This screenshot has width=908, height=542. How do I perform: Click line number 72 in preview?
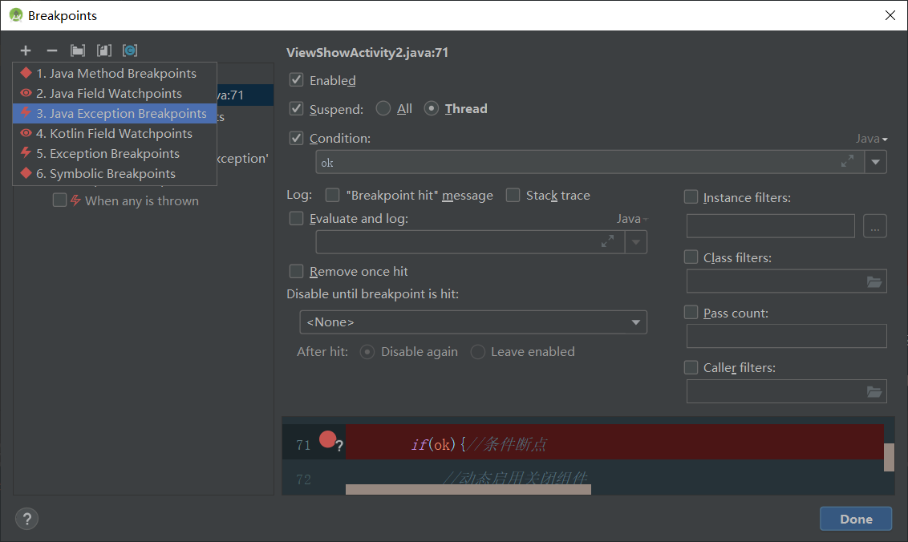click(x=303, y=479)
